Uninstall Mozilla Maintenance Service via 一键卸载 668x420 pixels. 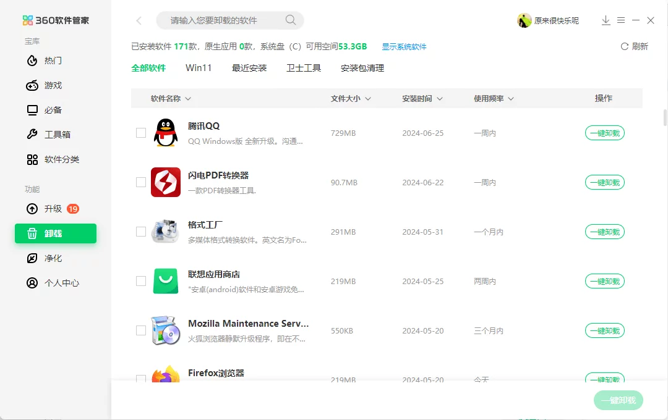pyautogui.click(x=605, y=330)
